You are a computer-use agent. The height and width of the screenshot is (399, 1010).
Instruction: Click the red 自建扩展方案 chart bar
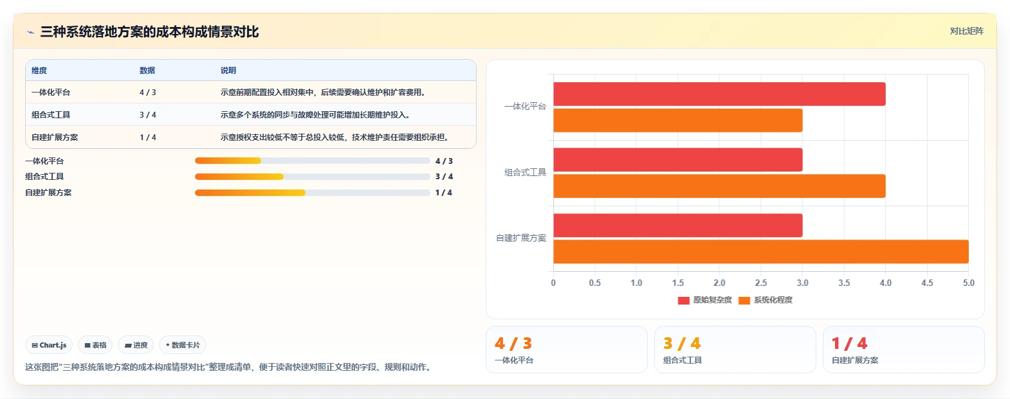tap(678, 226)
